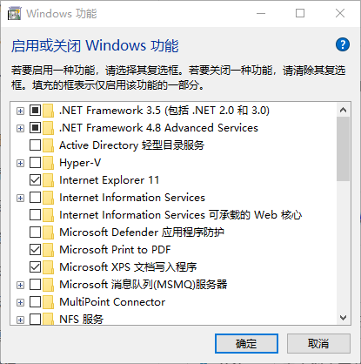This screenshot has height=364, width=361.
Task: Uncheck the Internet Explorer 11 checkbox
Action: [x=35, y=180]
